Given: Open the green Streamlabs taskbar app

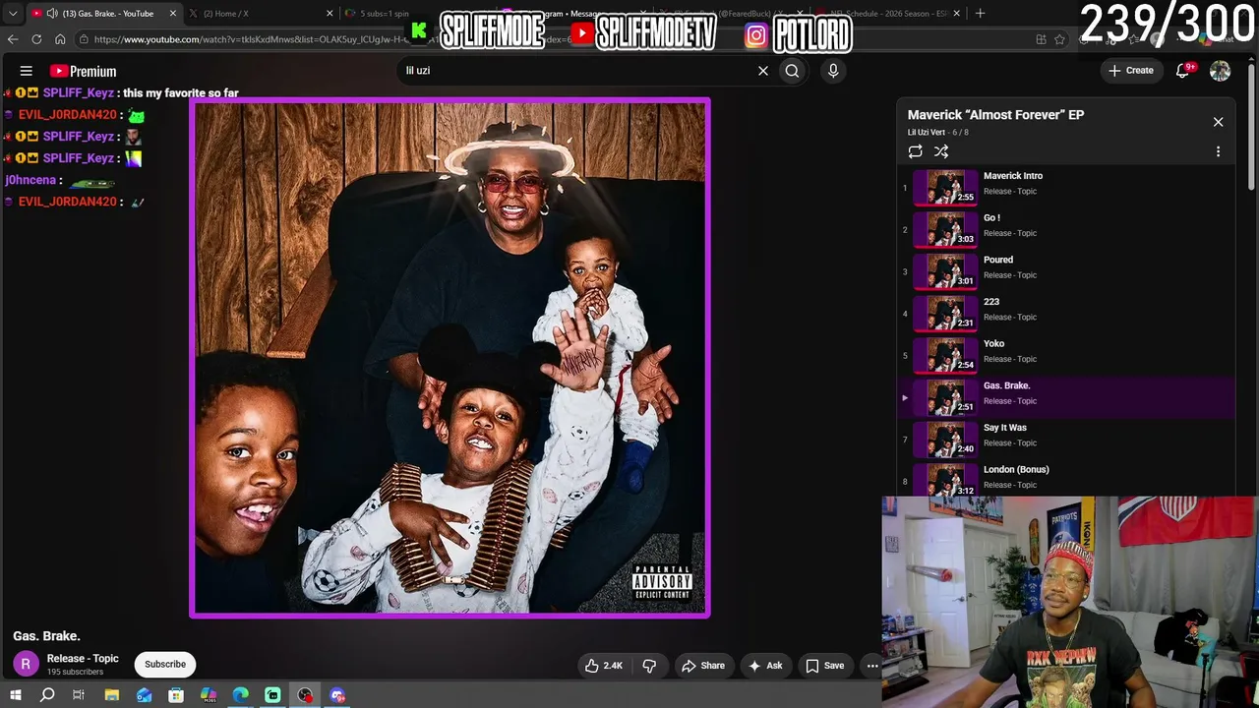Looking at the screenshot, I should (272, 695).
